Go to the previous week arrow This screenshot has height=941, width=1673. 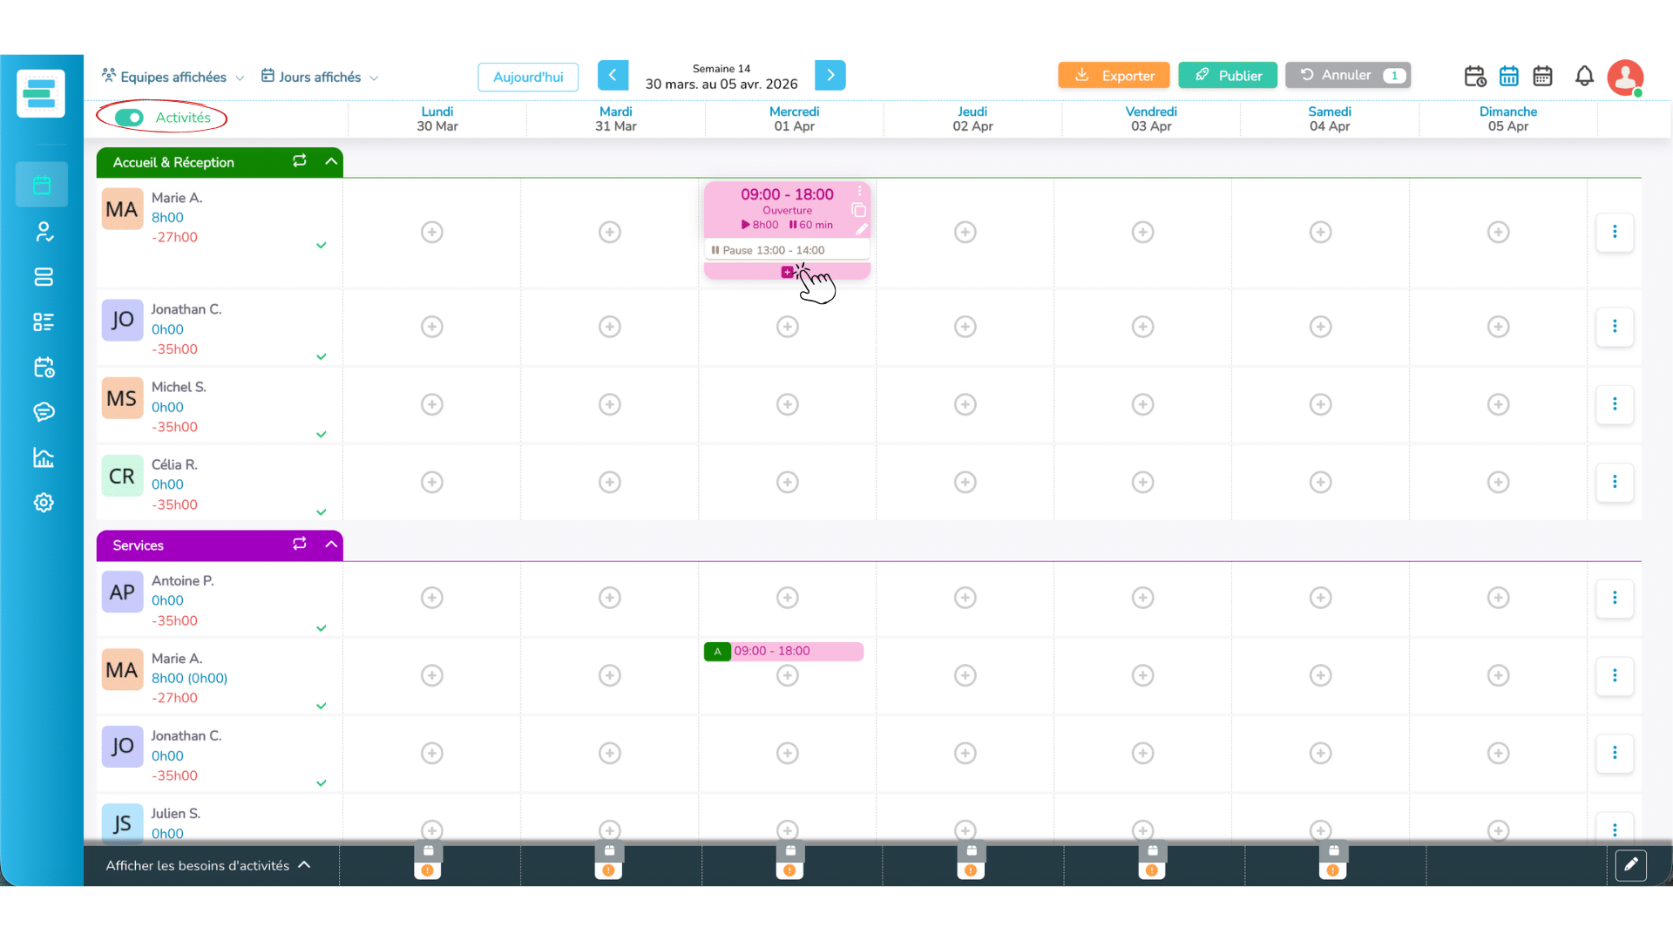pyautogui.click(x=613, y=75)
